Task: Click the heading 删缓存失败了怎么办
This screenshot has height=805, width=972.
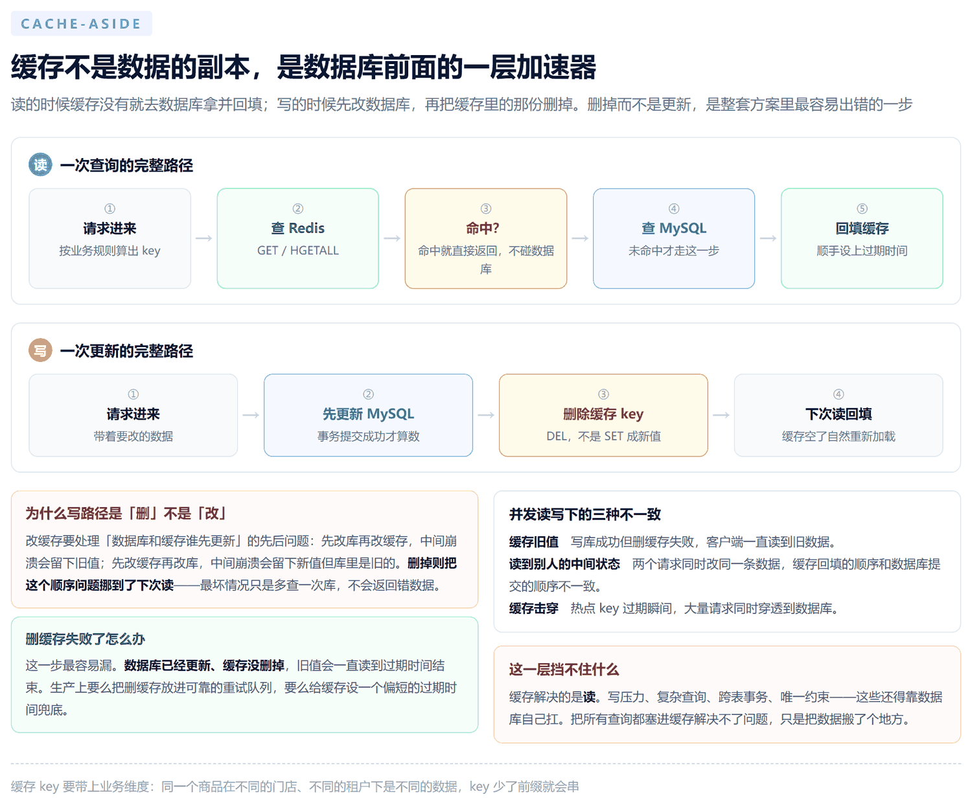Action: [86, 639]
